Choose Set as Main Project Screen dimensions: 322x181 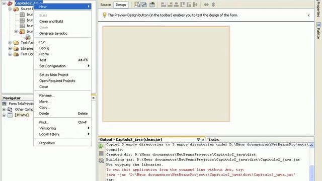[x=62, y=75]
